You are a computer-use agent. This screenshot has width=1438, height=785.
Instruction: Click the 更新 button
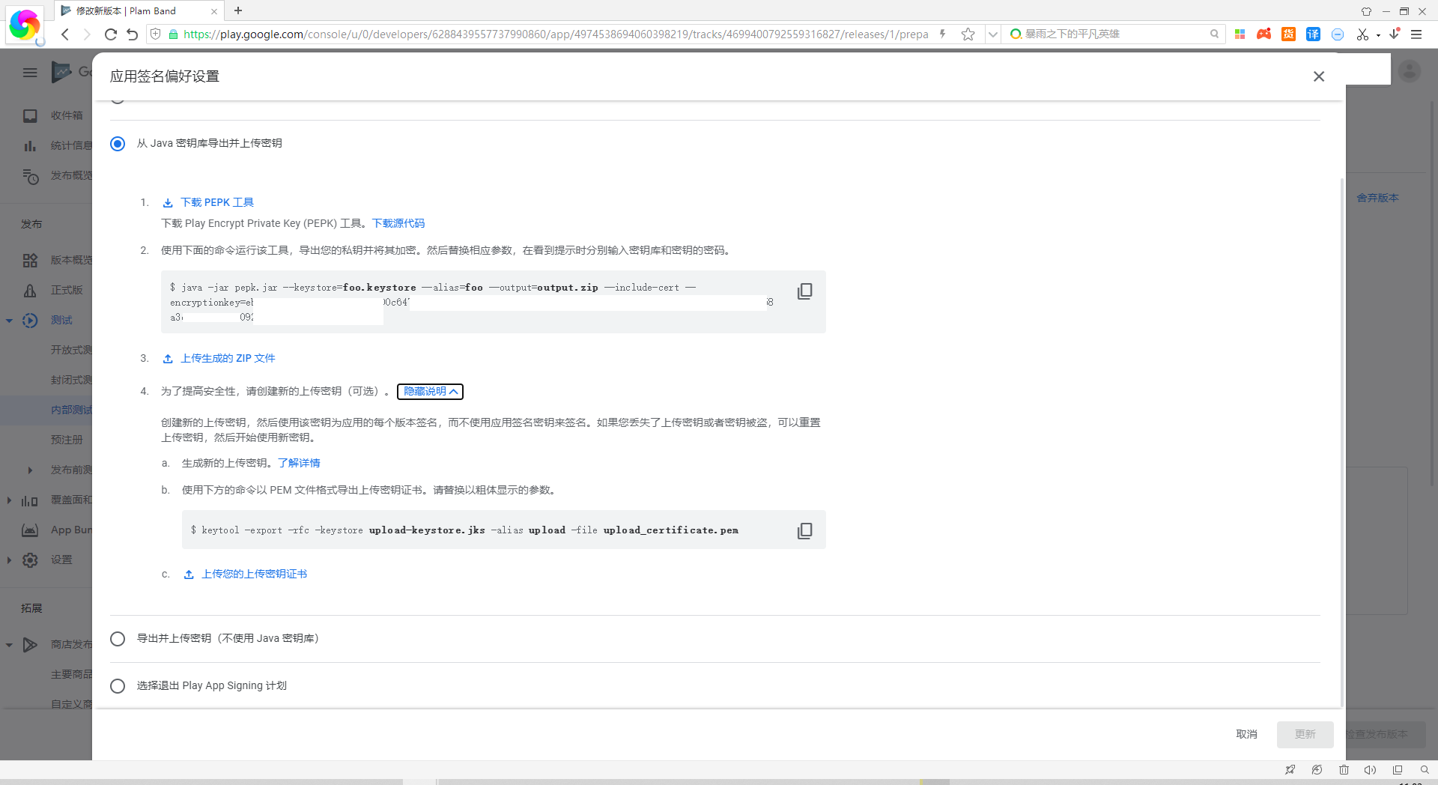pyautogui.click(x=1305, y=735)
